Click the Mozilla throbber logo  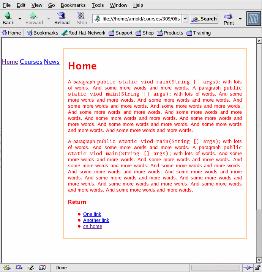point(254,19)
